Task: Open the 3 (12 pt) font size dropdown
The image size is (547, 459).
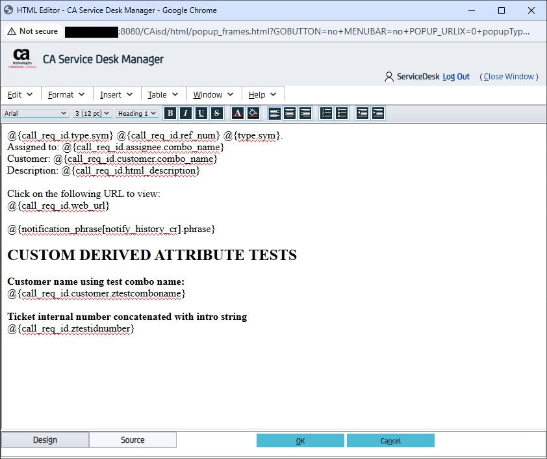Action: pos(92,113)
